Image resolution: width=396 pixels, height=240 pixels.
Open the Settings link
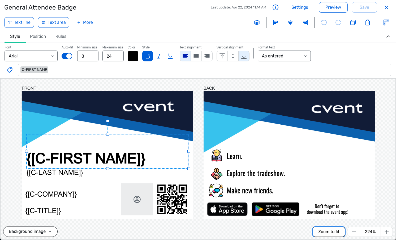coord(300,7)
